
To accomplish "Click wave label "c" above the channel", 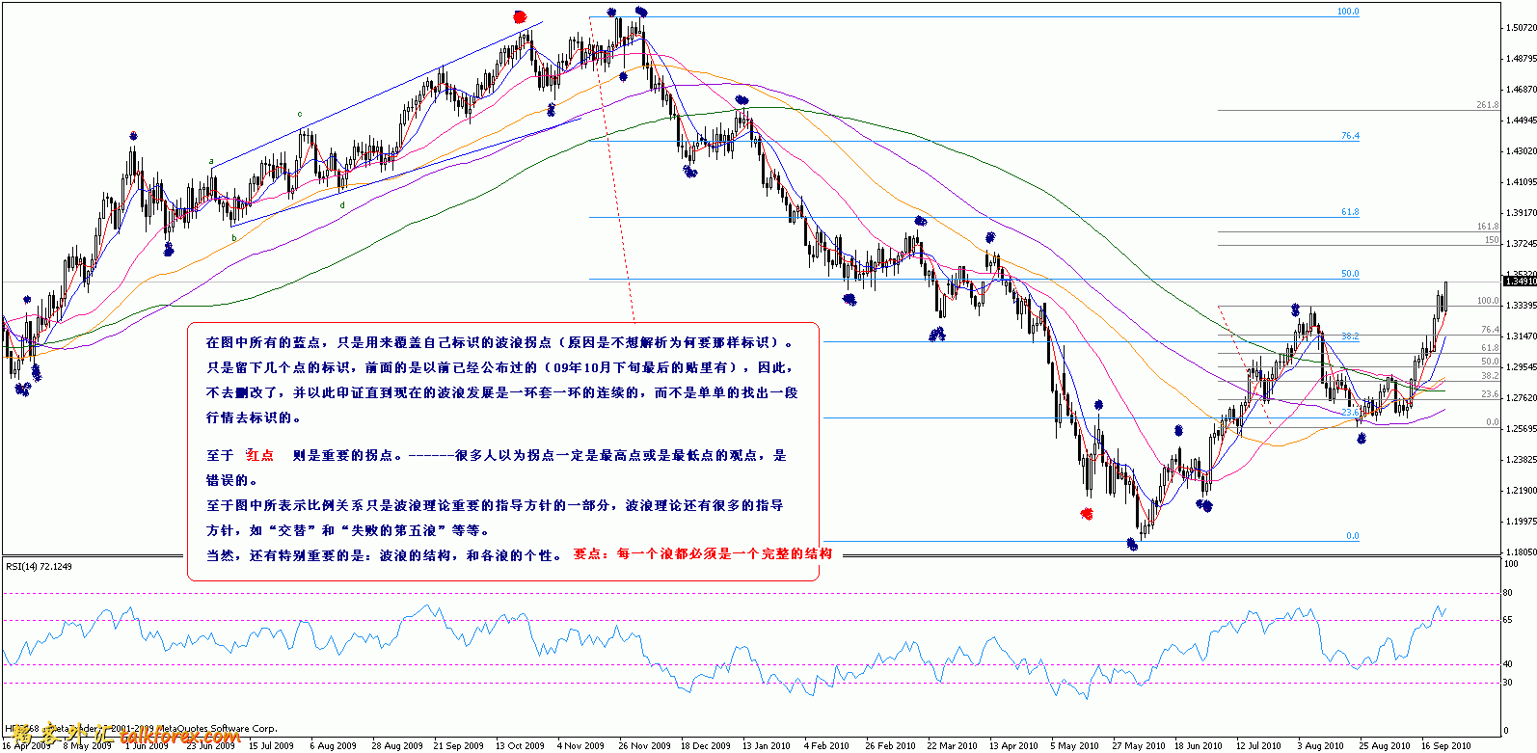I will pos(299,114).
